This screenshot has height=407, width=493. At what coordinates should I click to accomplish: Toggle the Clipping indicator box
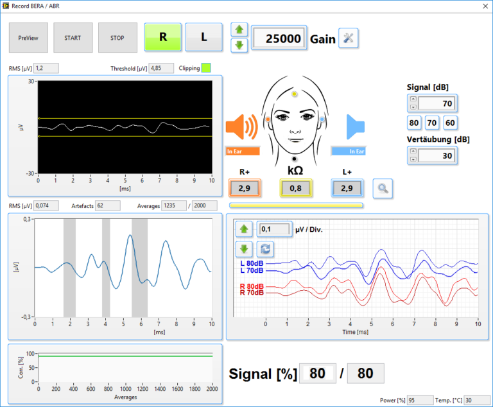206,67
